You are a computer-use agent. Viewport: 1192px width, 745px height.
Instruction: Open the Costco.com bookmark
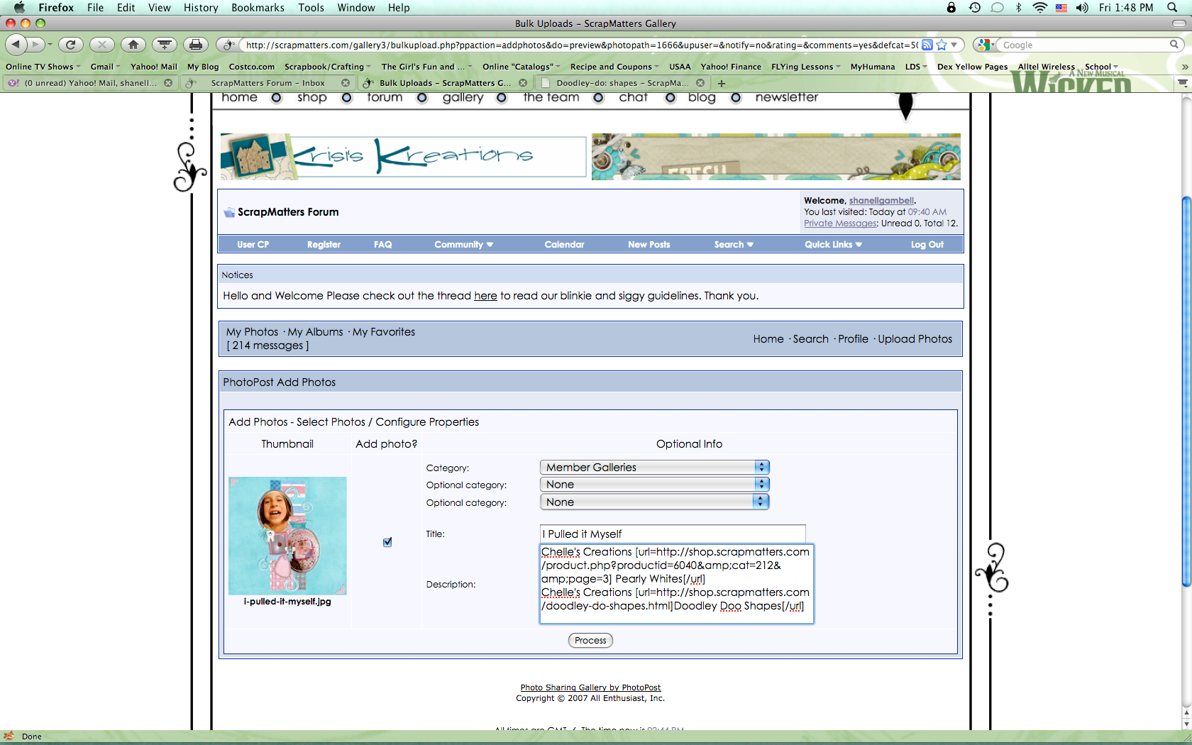point(252,67)
